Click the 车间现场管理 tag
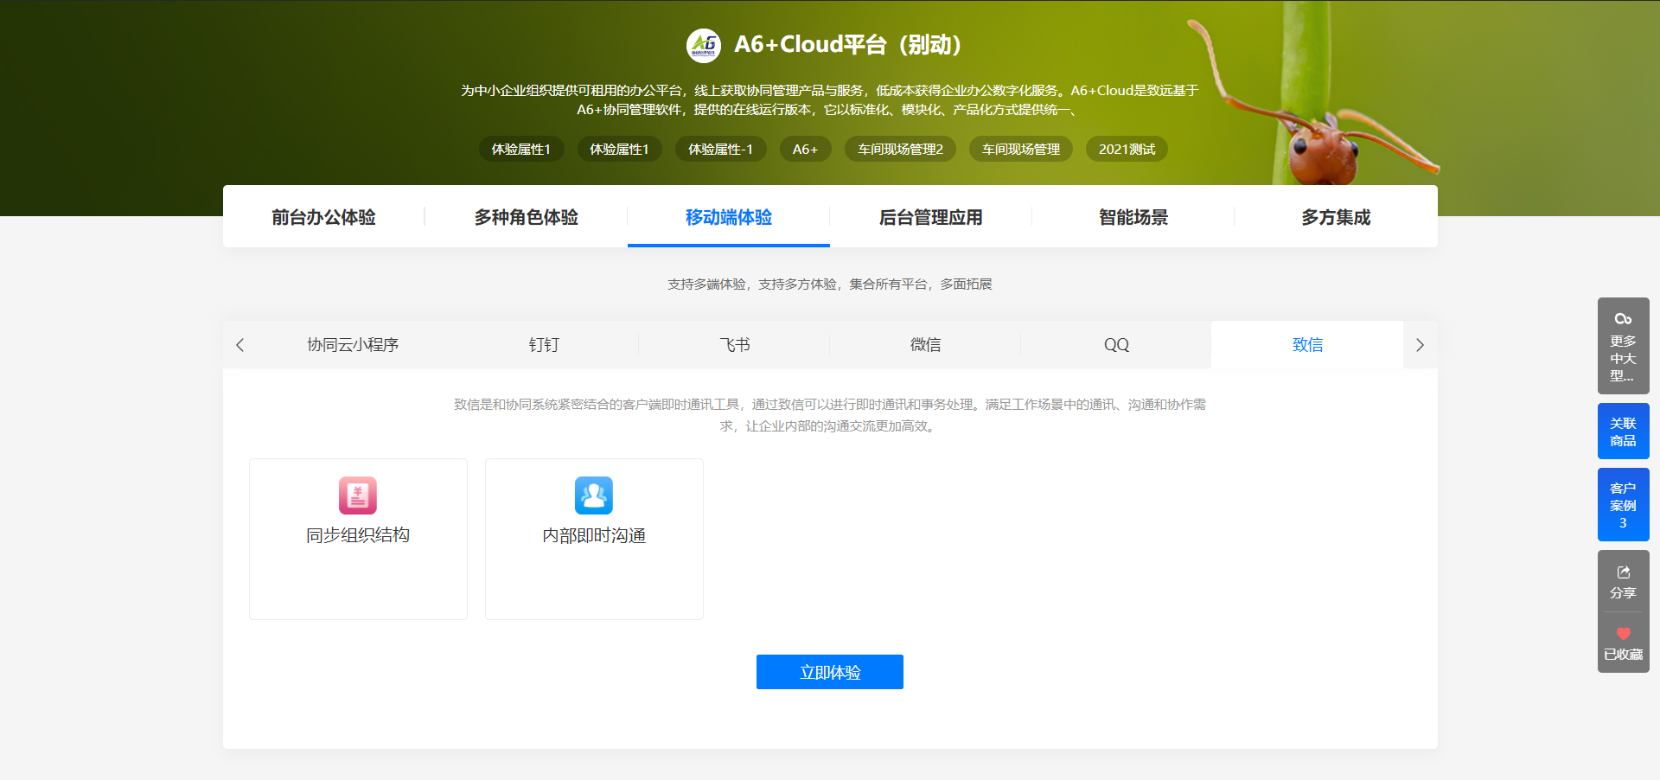 1021,149
